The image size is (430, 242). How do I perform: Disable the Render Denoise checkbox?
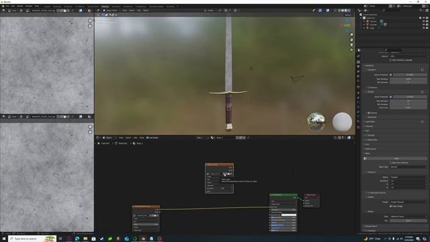(x=369, y=113)
